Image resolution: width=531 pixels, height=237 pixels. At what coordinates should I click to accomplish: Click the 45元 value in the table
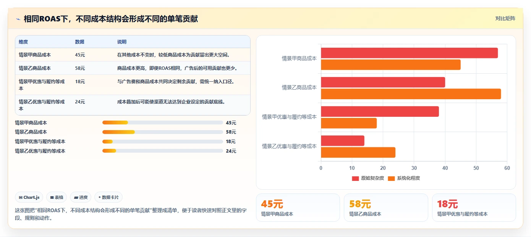[x=80, y=55]
